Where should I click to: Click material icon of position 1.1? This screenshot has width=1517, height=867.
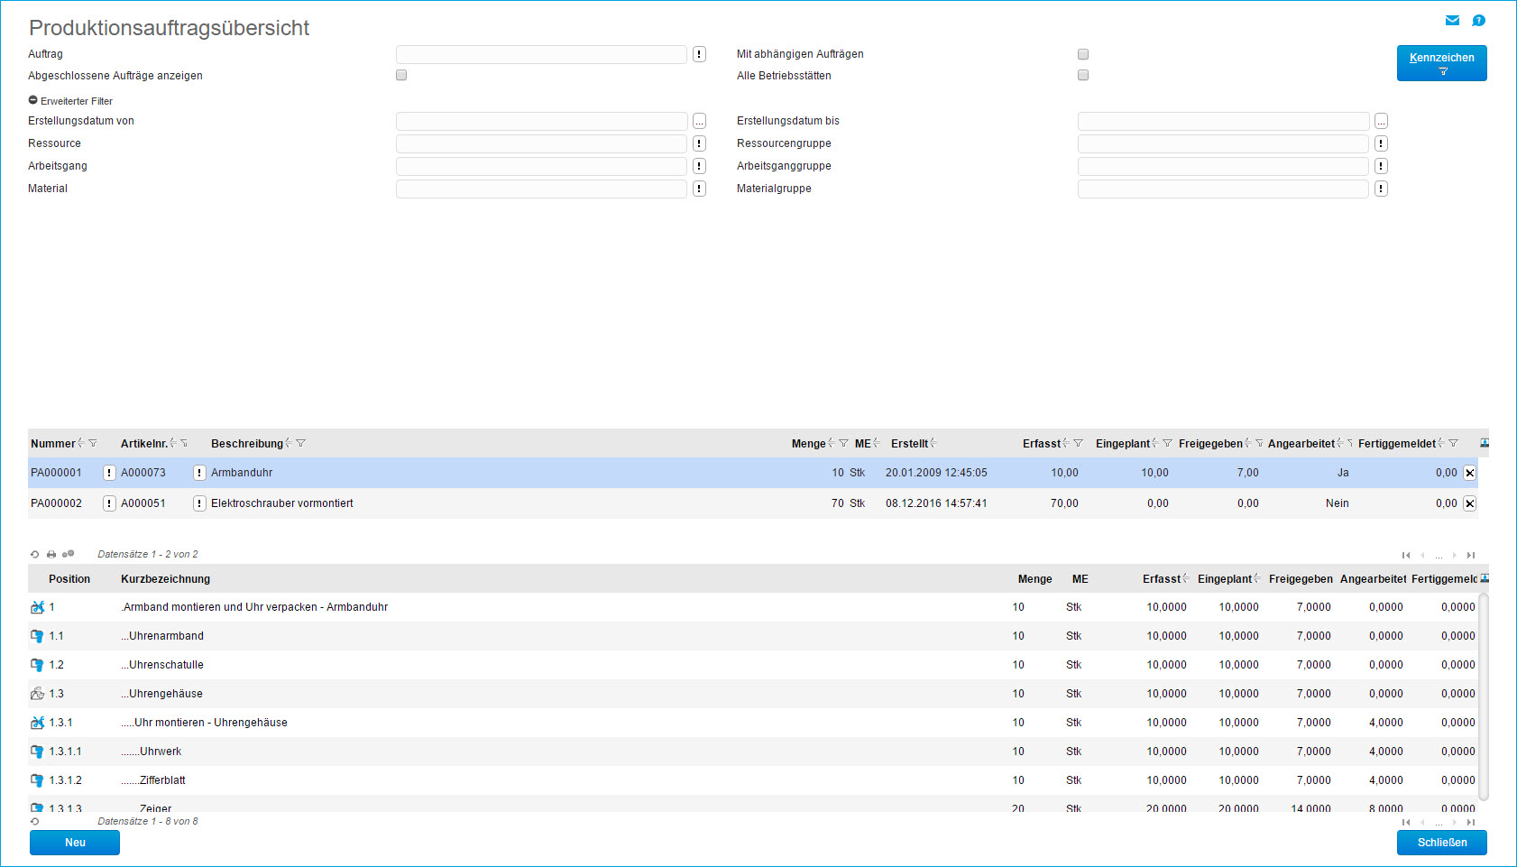pos(37,636)
